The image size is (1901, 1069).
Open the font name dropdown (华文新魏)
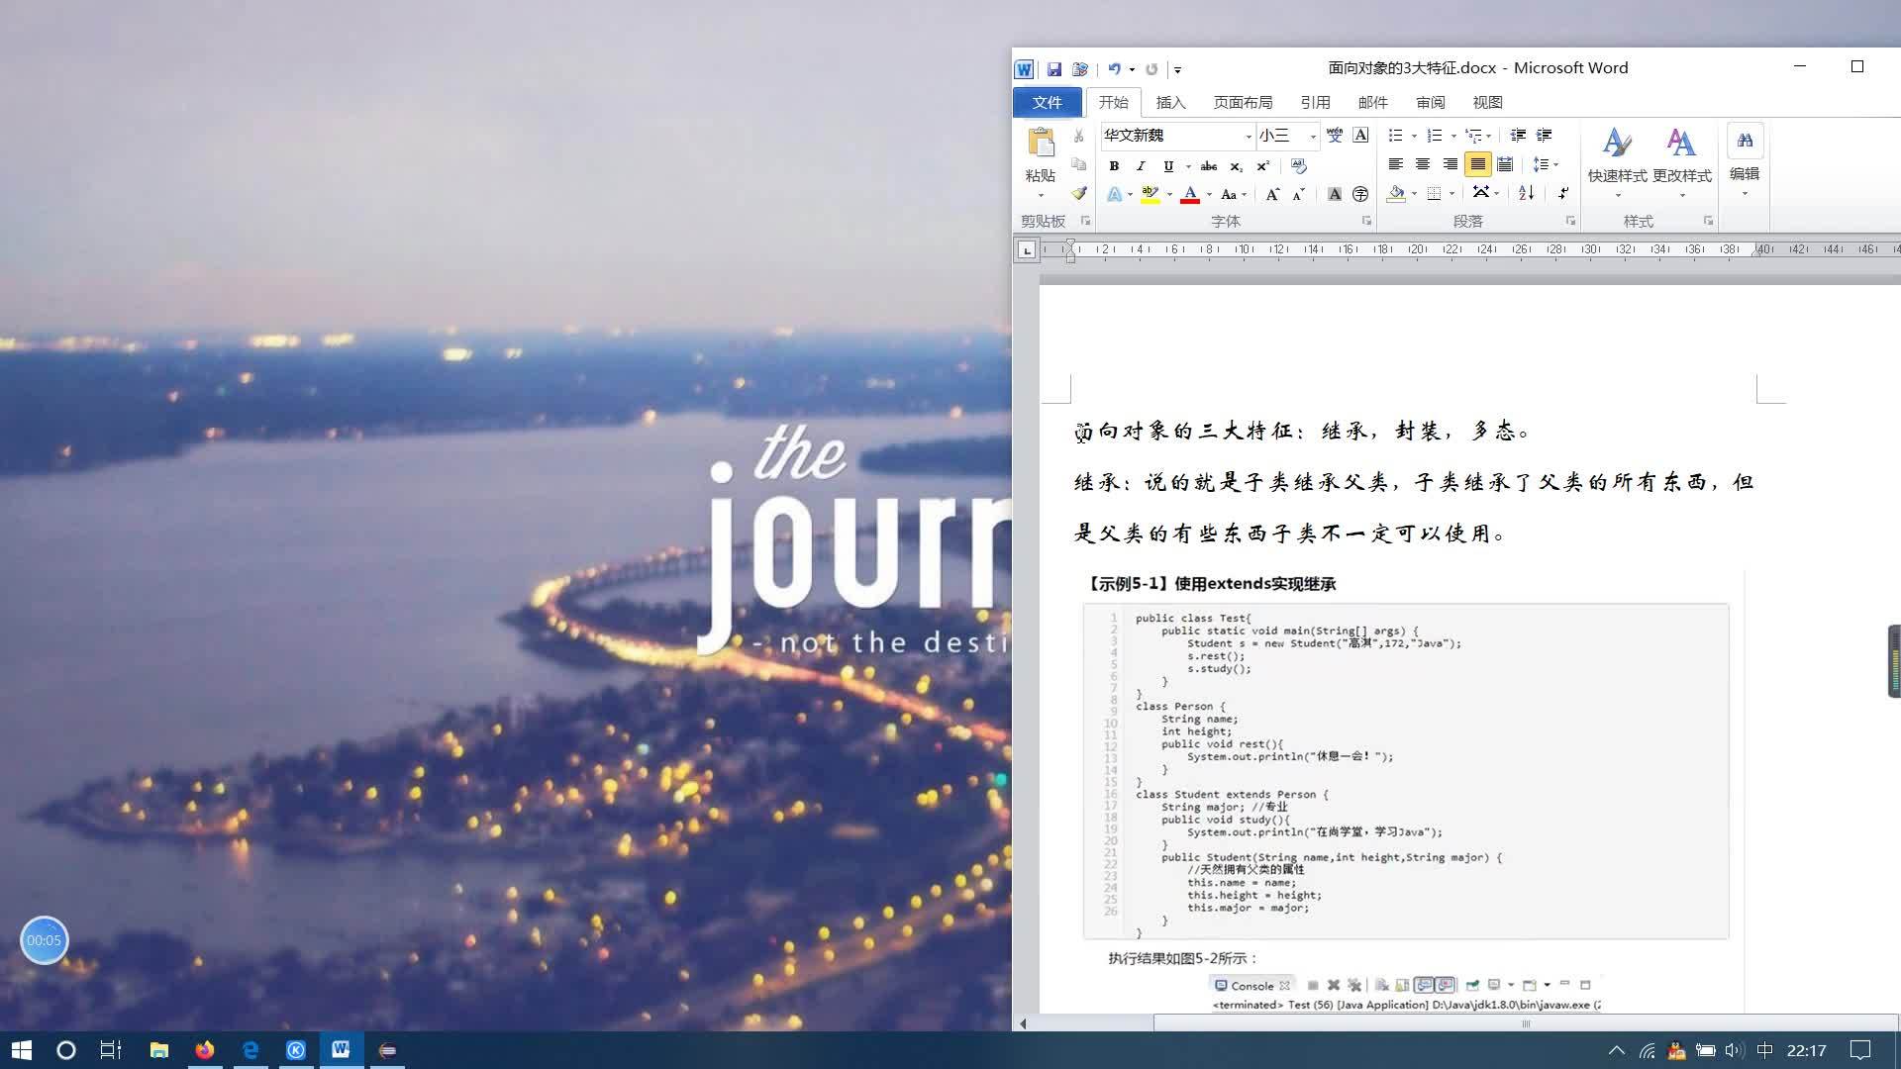1249,137
